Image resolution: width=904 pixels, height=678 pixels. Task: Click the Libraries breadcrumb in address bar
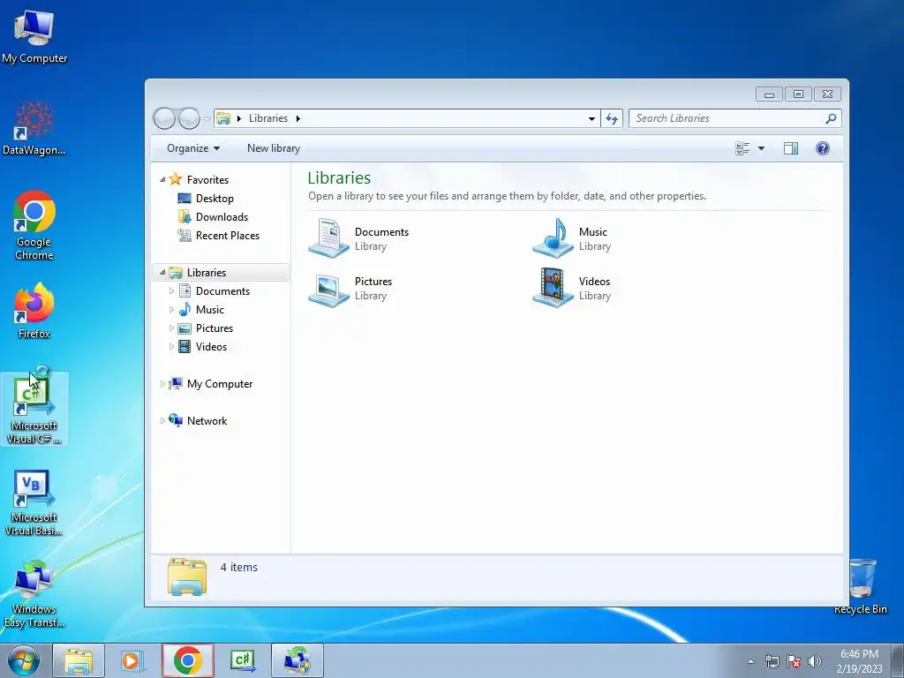(x=268, y=118)
